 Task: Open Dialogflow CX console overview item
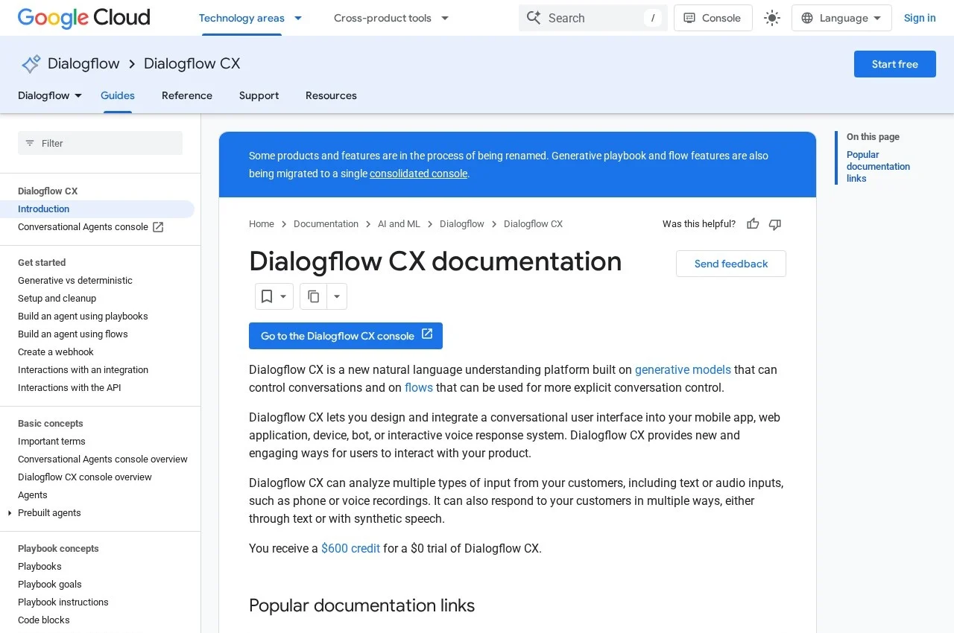pos(85,477)
